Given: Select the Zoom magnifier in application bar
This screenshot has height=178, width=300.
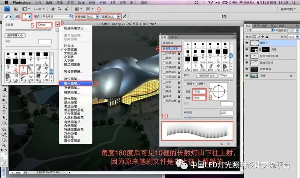Looking at the screenshot, I should 60,9.
